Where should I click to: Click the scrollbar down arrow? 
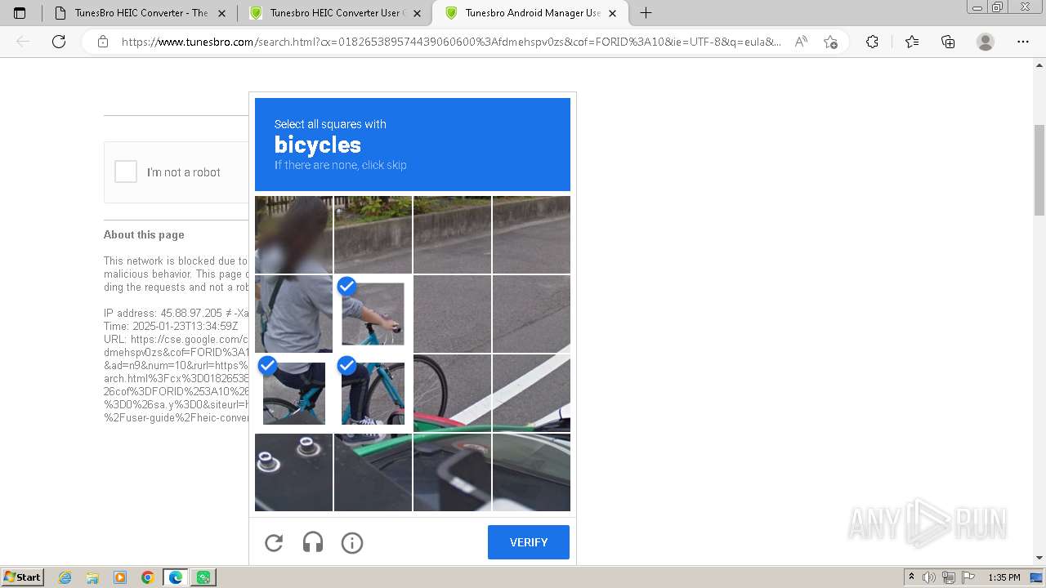pyautogui.click(x=1039, y=558)
